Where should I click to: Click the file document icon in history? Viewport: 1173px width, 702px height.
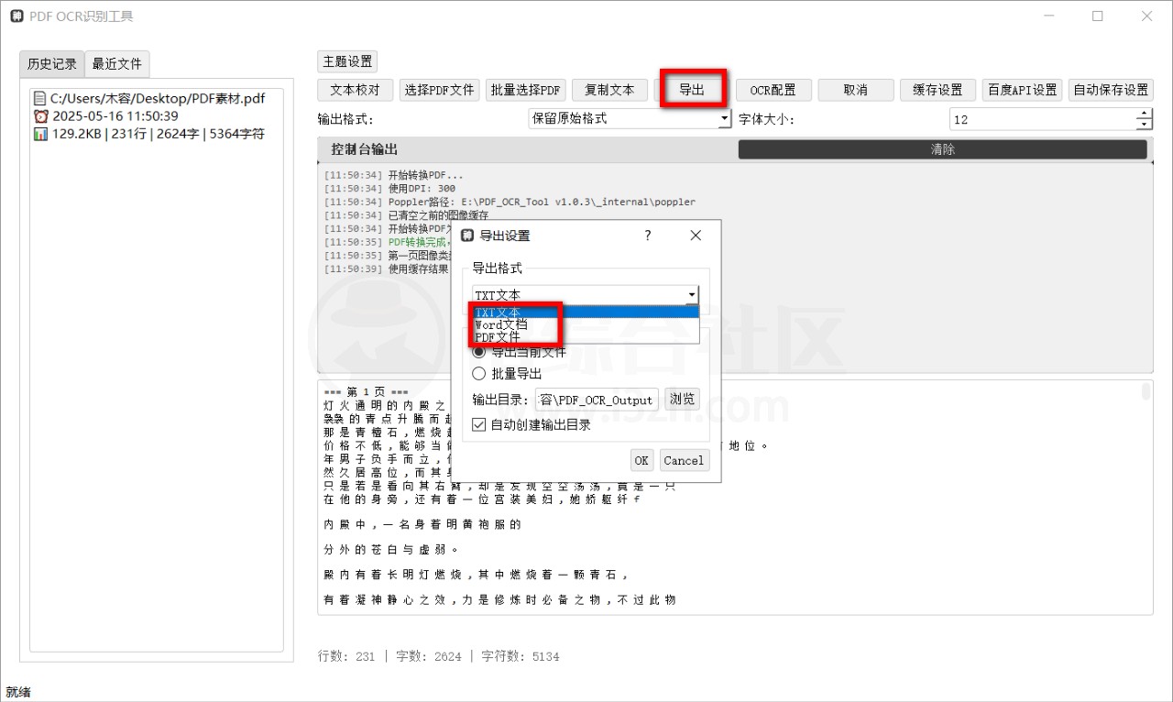pos(40,98)
